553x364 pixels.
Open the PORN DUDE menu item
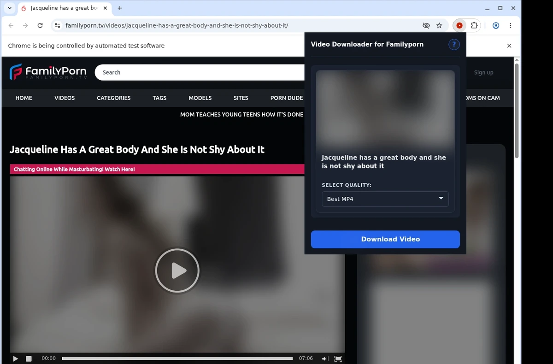point(287,98)
